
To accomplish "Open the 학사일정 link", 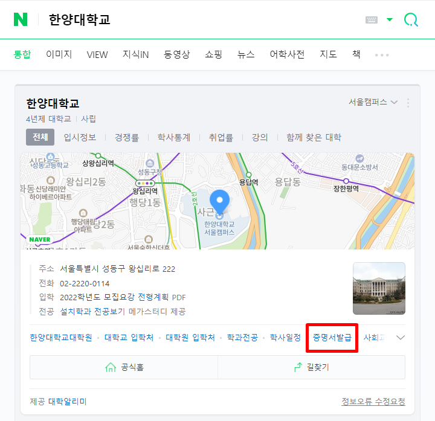I will coord(285,338).
